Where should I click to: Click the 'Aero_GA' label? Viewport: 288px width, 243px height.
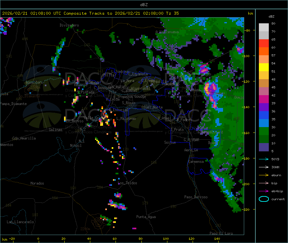[x=191, y=150]
